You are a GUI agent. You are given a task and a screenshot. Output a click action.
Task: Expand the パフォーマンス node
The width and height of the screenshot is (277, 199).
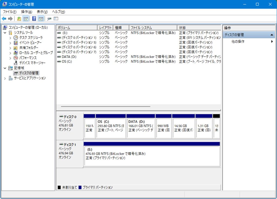10,58
